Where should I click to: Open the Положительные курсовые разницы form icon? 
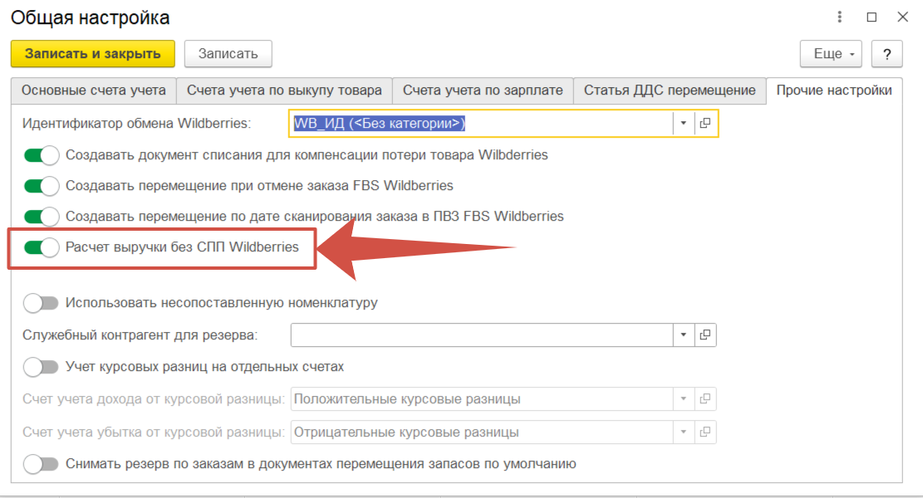pyautogui.click(x=705, y=399)
